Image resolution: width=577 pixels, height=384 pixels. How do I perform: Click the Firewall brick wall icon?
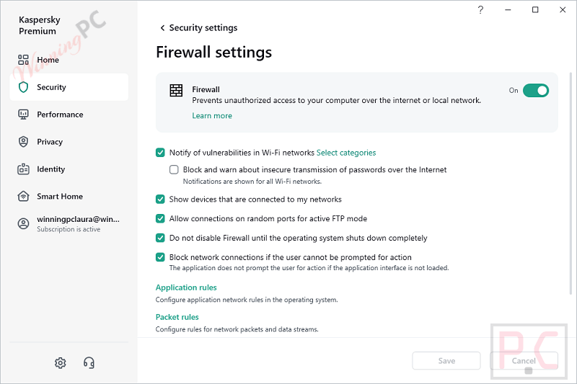point(176,90)
